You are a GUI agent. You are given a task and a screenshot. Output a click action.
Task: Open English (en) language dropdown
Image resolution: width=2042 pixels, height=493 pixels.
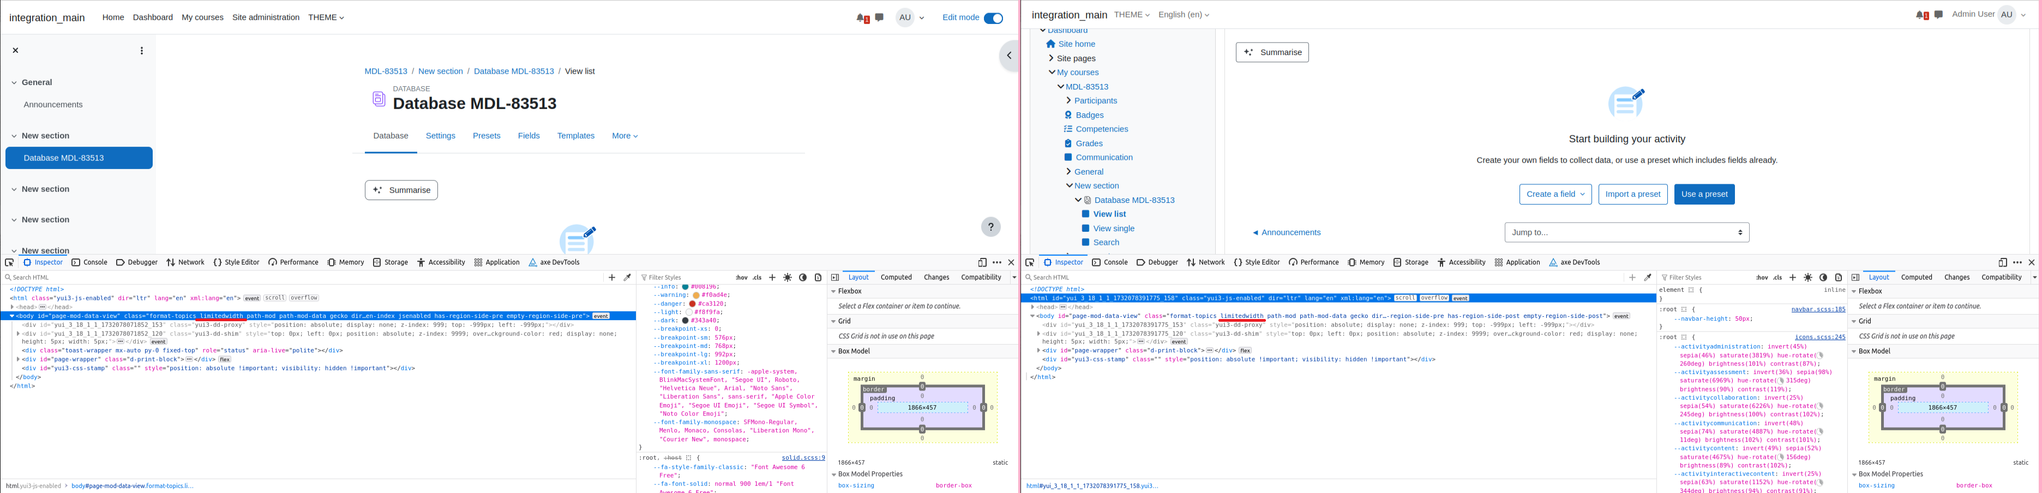(1184, 15)
